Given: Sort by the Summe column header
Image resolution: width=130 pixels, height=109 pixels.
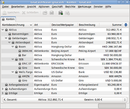Looking at the screenshot, I should click(111, 25).
